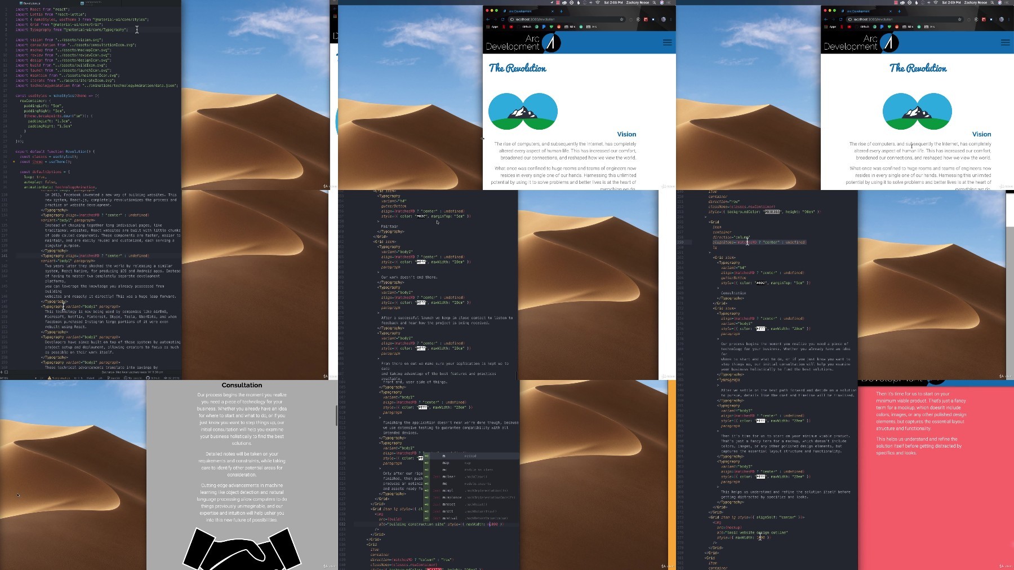Image resolution: width=1014 pixels, height=570 pixels.
Task: Open a new tab in the 2:09 PM browser
Action: pyautogui.click(x=900, y=11)
